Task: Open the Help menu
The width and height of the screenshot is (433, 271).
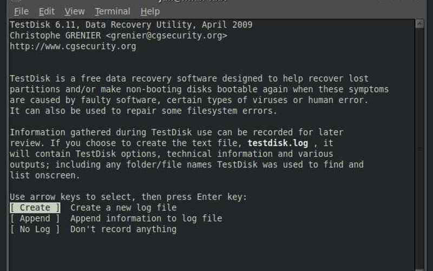Action: pyautogui.click(x=150, y=11)
